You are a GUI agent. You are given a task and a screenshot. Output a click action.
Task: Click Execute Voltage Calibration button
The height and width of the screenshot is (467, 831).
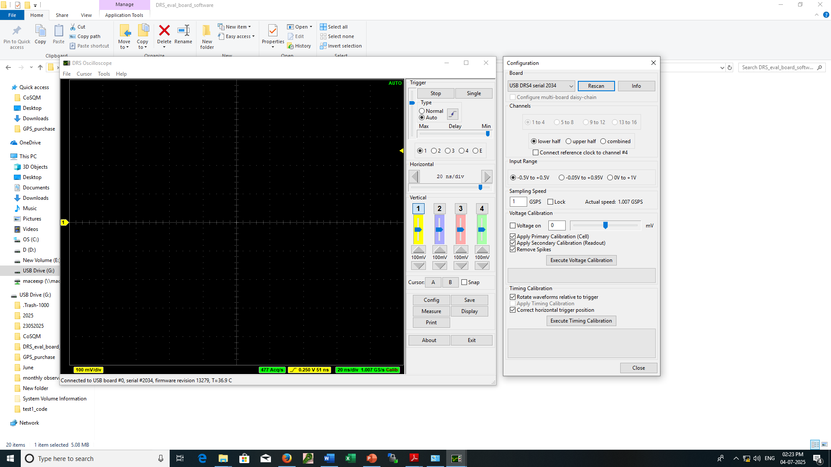coord(581,260)
